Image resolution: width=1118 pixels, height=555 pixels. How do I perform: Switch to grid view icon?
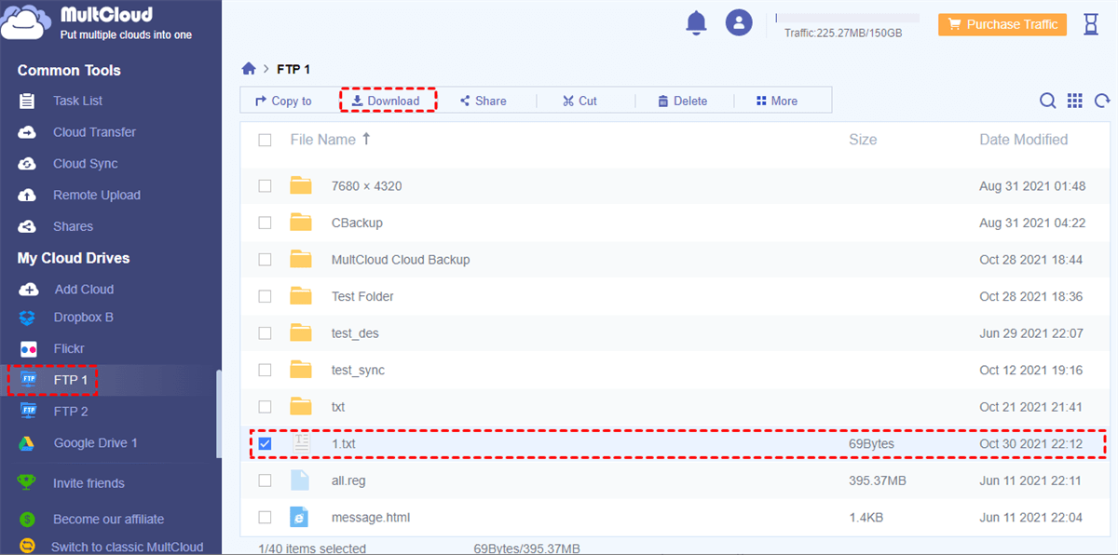(x=1075, y=101)
